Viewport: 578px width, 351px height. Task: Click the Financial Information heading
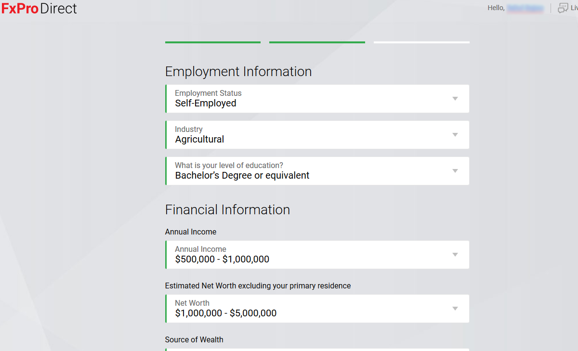click(227, 210)
